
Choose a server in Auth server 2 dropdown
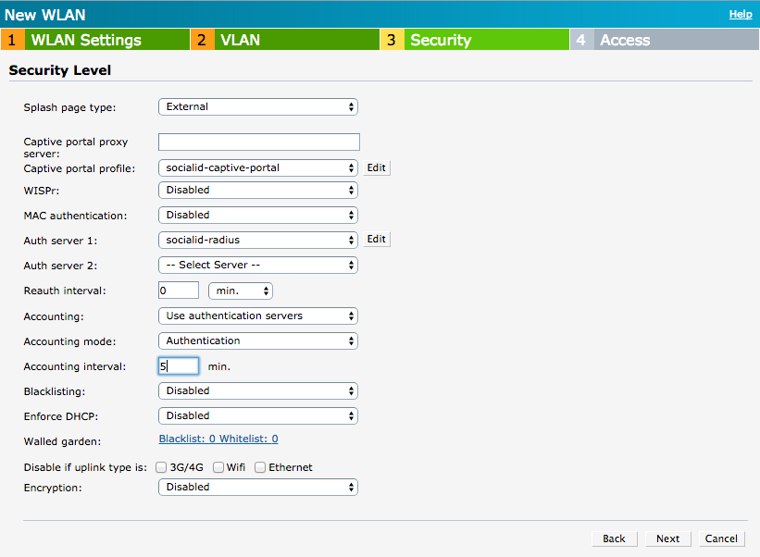pos(257,265)
